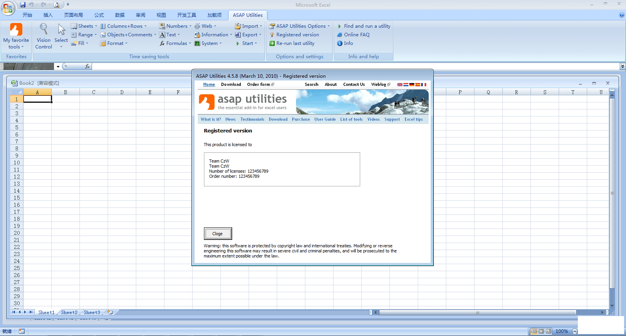Screen dimensions: 626x336
Task: Switch to the 公式 ribbon tab
Action: (x=99, y=15)
